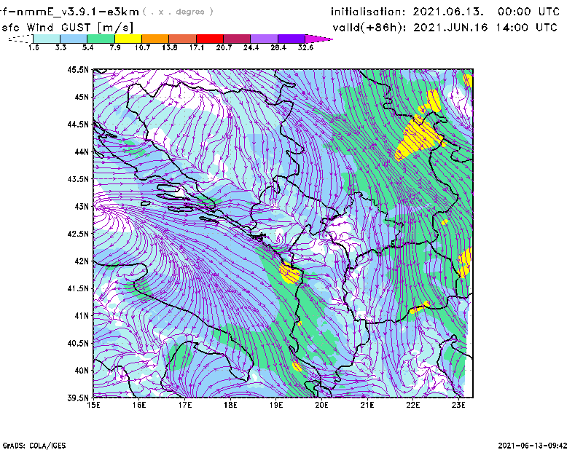Click the dashed arrow start of colorbar
Viewport: 583px width, 450px height.
coord(20,39)
